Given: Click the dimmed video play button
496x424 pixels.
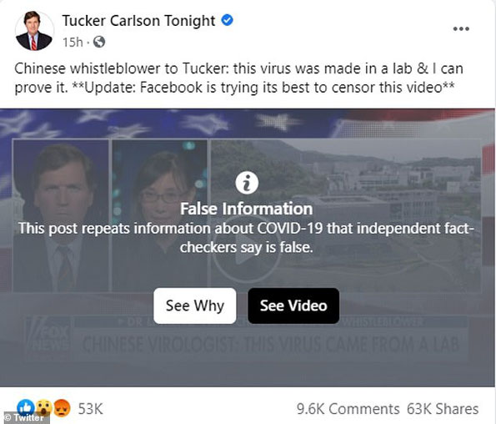Looking at the screenshot, I should tap(247, 250).
